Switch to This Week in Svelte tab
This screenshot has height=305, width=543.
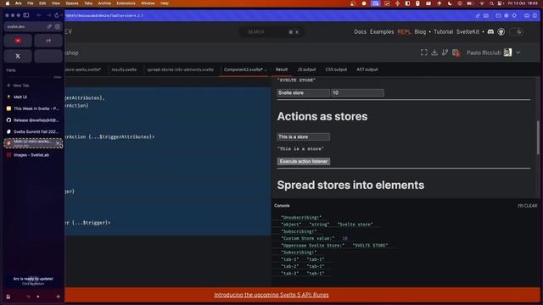pos(33,108)
